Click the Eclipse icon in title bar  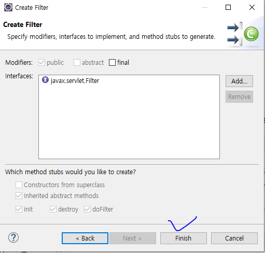tap(8, 7)
